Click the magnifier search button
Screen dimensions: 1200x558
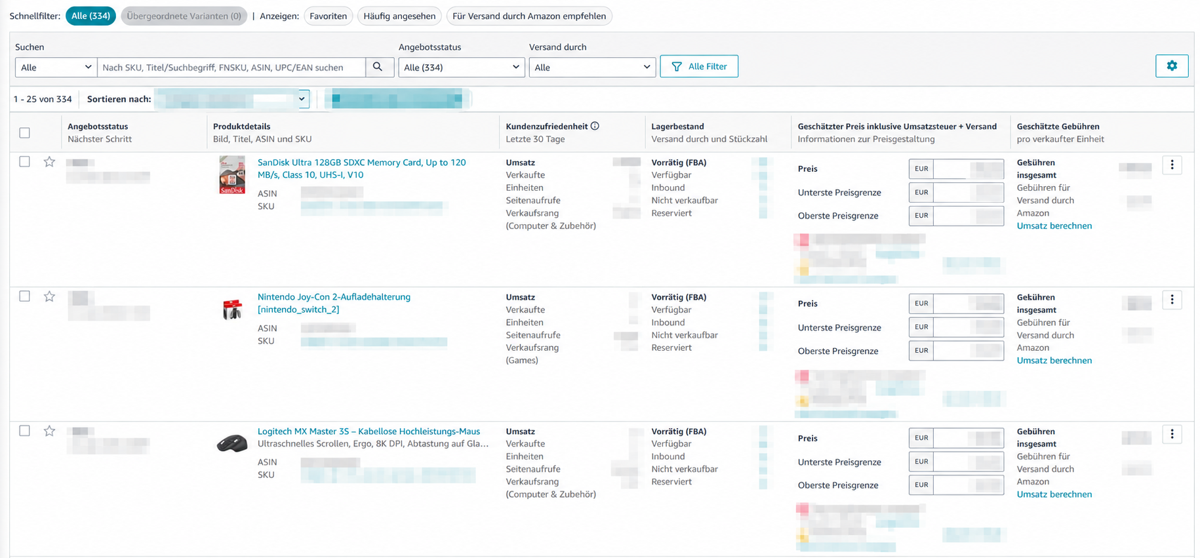point(379,67)
